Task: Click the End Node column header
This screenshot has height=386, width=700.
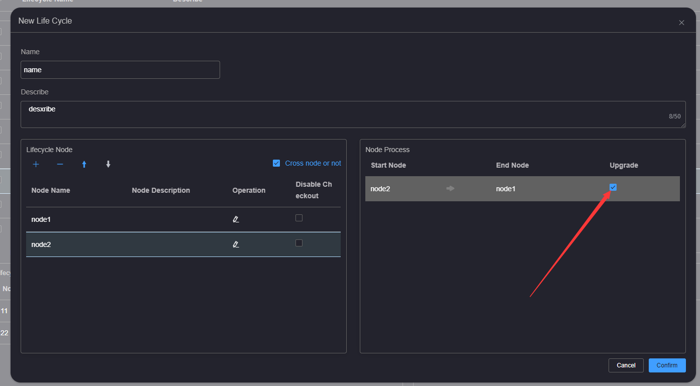Action: pyautogui.click(x=513, y=165)
